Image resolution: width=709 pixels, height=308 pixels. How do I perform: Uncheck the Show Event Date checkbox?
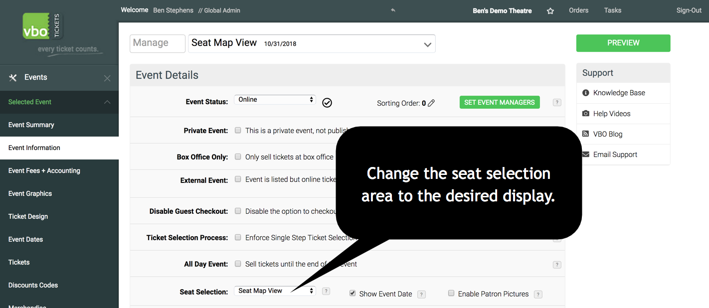(353, 294)
